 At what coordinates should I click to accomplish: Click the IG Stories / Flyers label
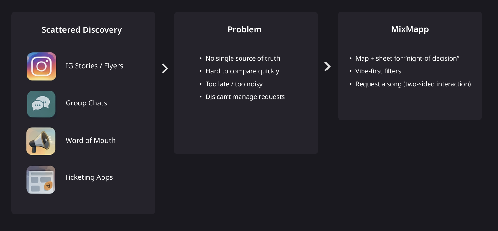tap(94, 66)
